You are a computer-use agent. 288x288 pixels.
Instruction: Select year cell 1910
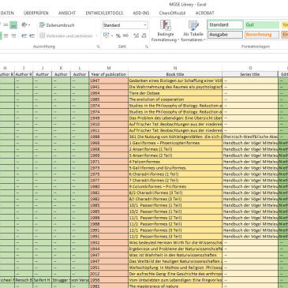109,124
